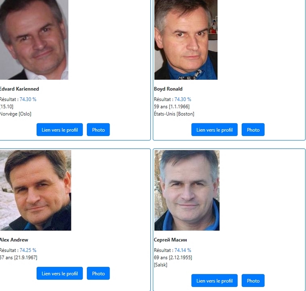Click the 74.30 % result for Edvard Karienned
The height and width of the screenshot is (291, 306).
point(28,99)
